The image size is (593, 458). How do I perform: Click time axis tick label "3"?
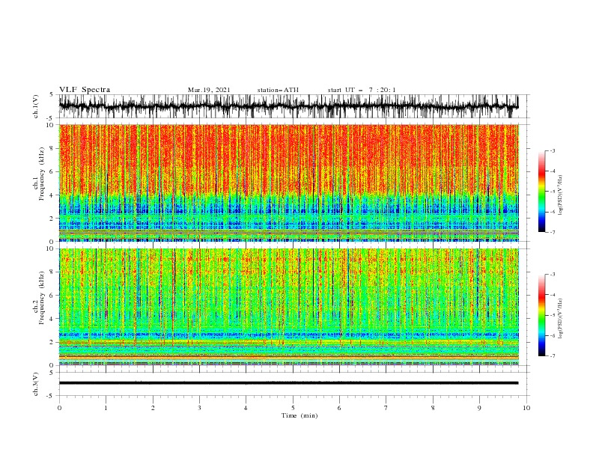pos(200,408)
